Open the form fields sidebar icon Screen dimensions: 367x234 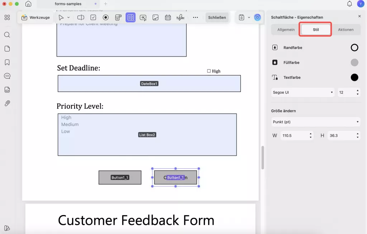point(7,90)
